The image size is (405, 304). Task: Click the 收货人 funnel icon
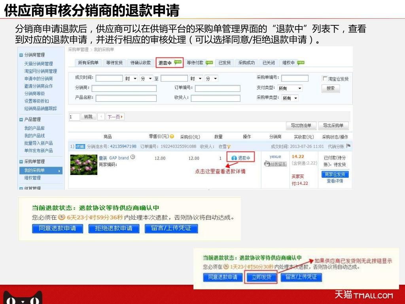coord(229,147)
